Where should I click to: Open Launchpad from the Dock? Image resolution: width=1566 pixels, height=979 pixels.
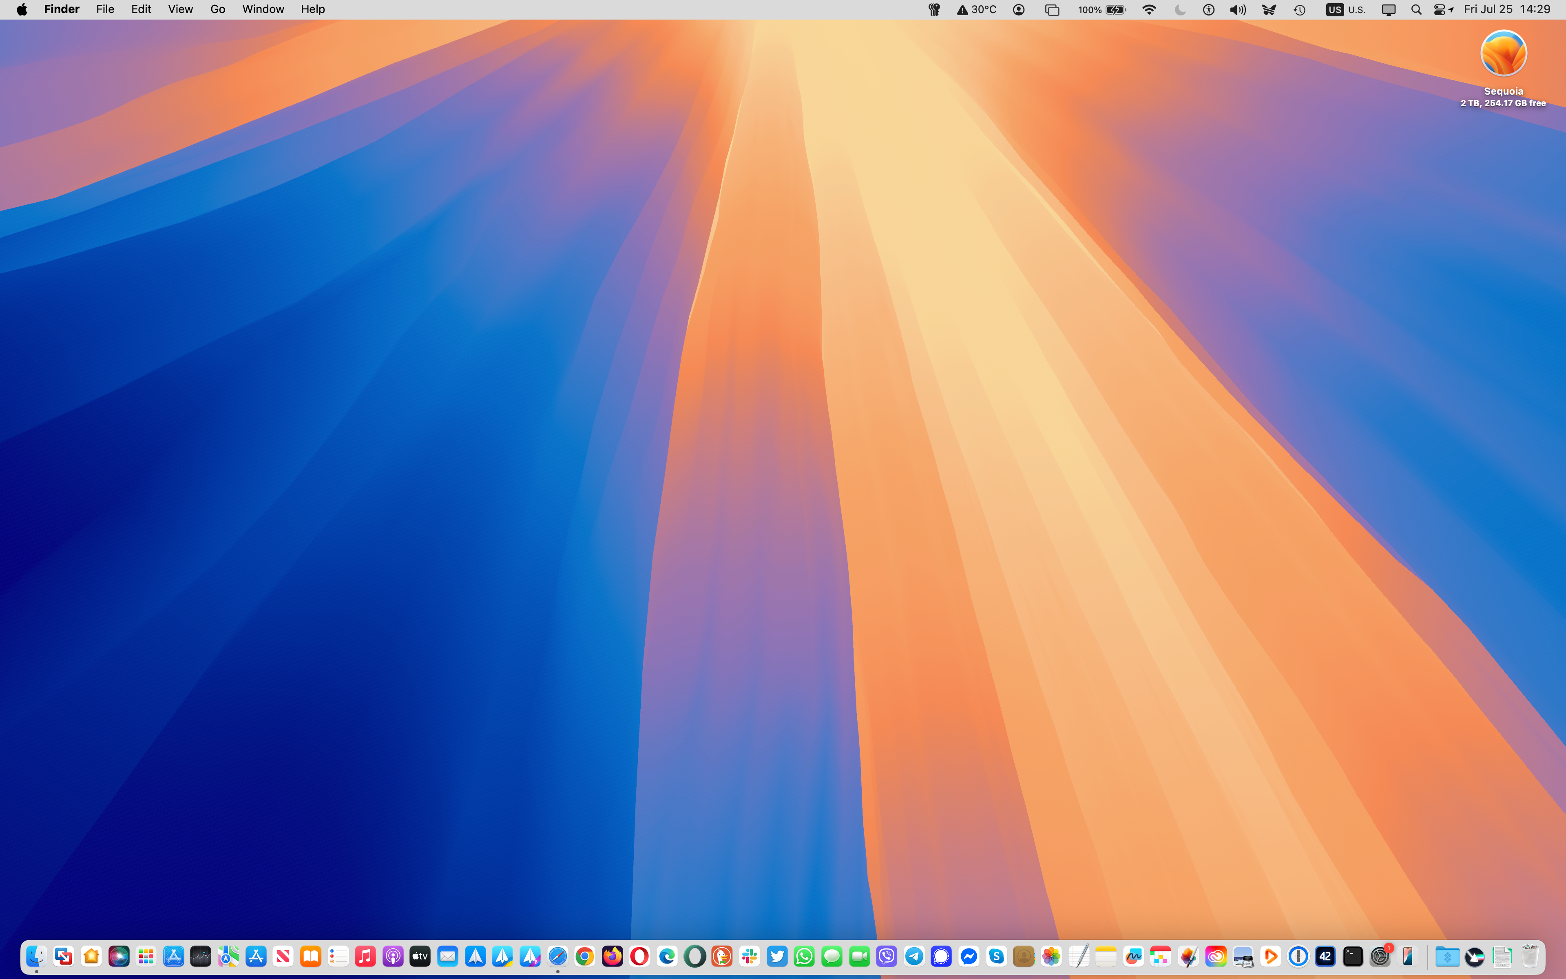click(x=146, y=956)
